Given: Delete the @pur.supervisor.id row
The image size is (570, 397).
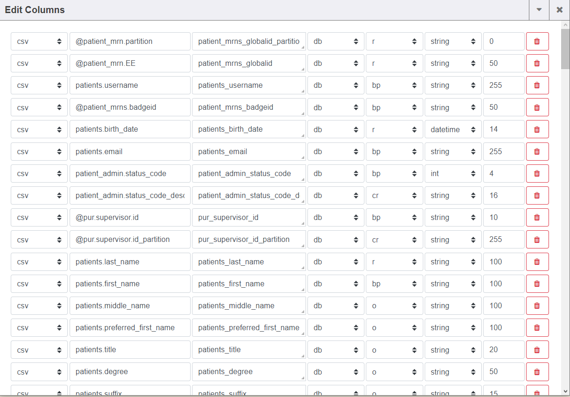Looking at the screenshot, I should point(537,218).
